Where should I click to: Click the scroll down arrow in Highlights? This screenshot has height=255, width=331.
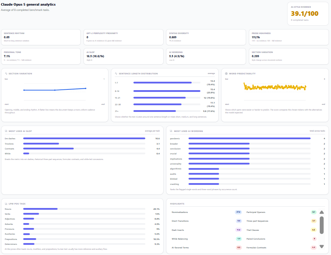[322, 246]
